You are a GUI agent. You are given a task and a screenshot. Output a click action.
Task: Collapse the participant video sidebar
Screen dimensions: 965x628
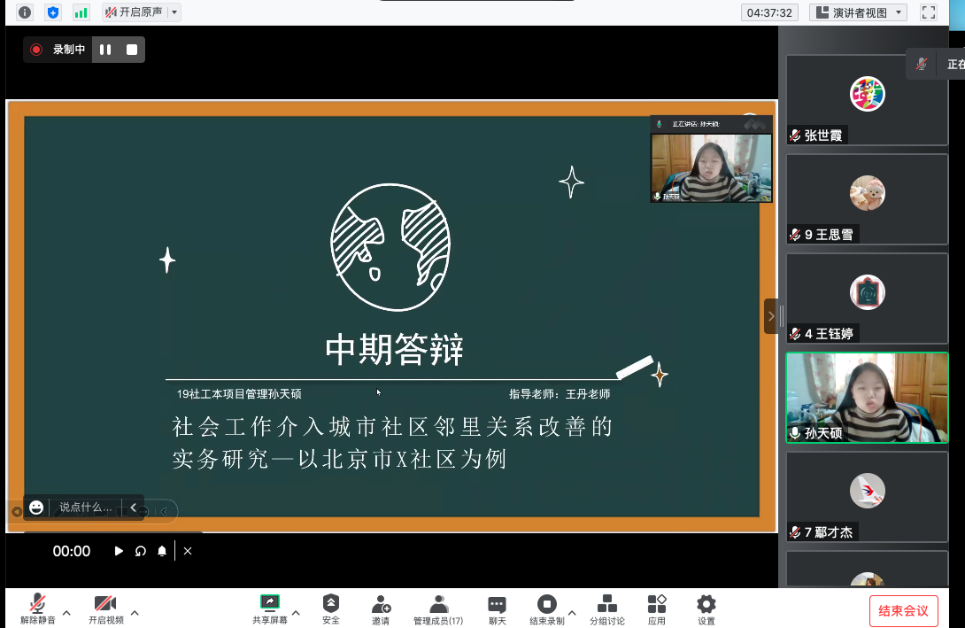pyautogui.click(x=770, y=316)
